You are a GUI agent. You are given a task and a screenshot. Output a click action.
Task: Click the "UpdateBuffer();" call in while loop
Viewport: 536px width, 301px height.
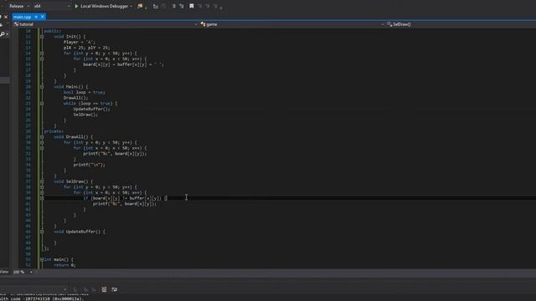91,109
